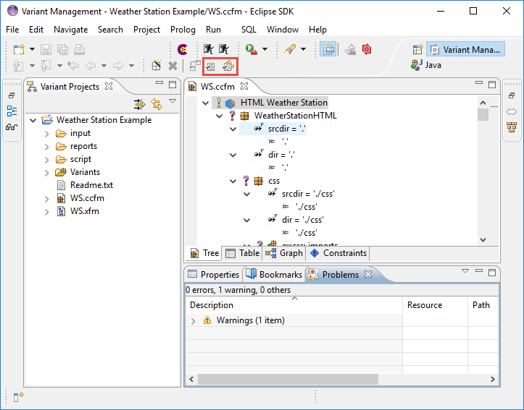The width and height of the screenshot is (524, 410).
Task: Open the Forward history dropdown arrow
Action: (132, 66)
